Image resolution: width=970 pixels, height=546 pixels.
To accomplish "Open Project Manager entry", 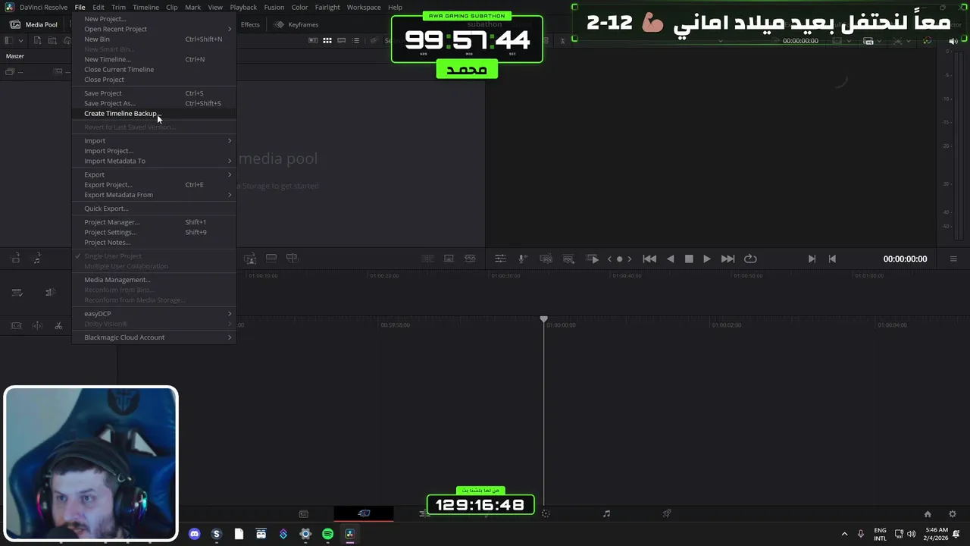I will [112, 222].
